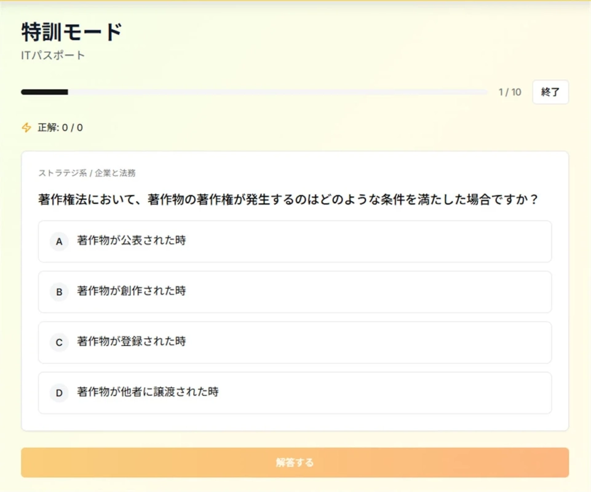The width and height of the screenshot is (591, 492).
Task: Click the lightning bolt icon beside 正解
Action: click(25, 128)
